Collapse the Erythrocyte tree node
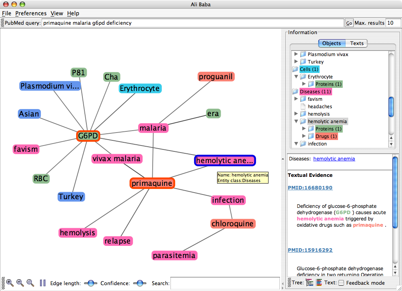Image resolution: width=402 pixels, height=291 pixels. point(296,77)
